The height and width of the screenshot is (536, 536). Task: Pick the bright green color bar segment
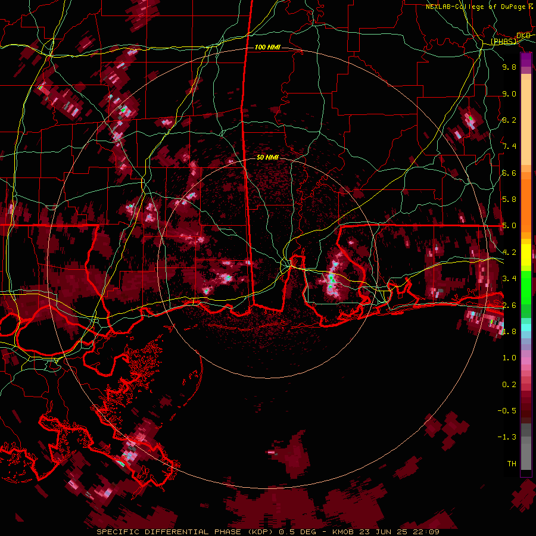click(x=526, y=286)
